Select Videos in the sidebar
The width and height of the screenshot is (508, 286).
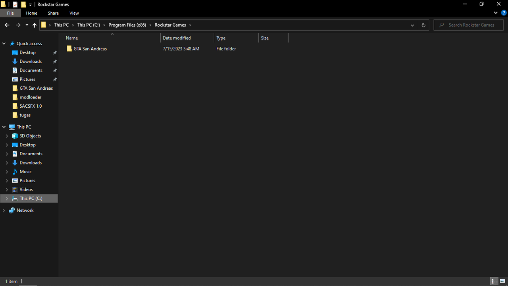click(x=26, y=189)
